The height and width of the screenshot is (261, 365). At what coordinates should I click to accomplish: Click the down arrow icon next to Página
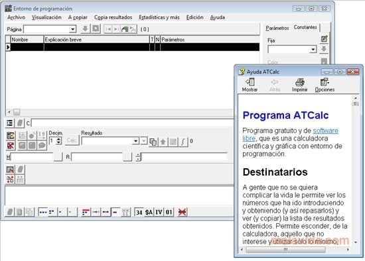pos(85,29)
